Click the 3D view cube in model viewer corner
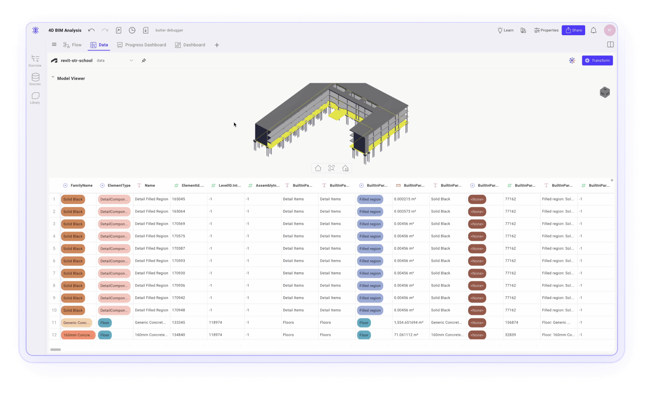 pyautogui.click(x=604, y=92)
